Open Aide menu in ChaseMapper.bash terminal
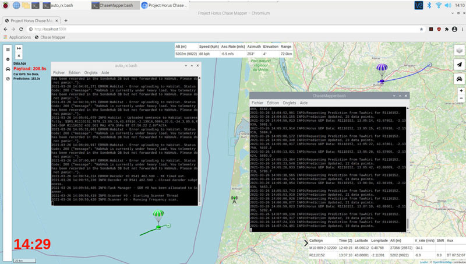Image resolution: width=466 pixels, height=264 pixels. [x=303, y=103]
